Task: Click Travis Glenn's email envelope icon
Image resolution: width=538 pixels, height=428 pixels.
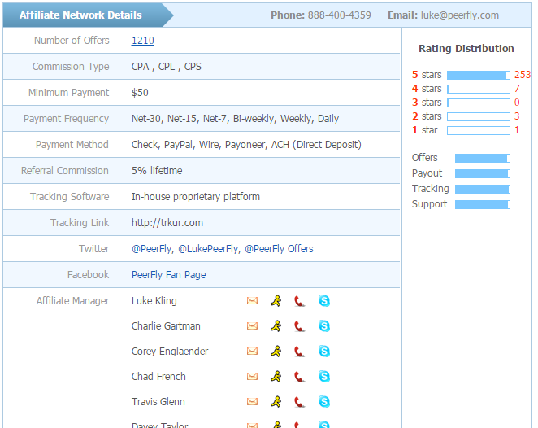Action: [252, 401]
